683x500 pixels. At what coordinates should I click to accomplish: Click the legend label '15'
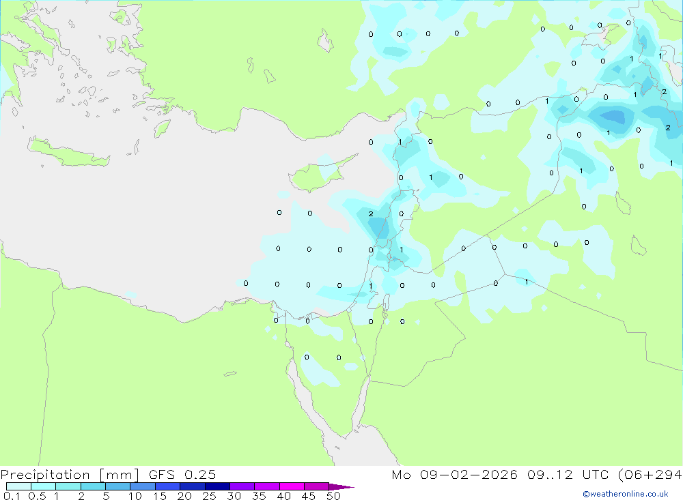coord(160,496)
